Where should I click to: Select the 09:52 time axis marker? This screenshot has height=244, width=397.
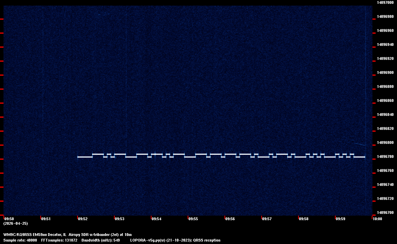click(82, 219)
